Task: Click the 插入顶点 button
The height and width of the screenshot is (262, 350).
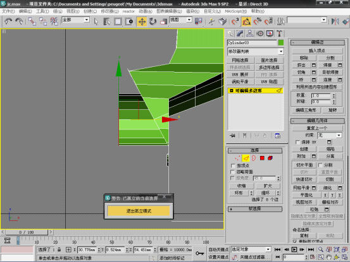Action: coord(317,51)
